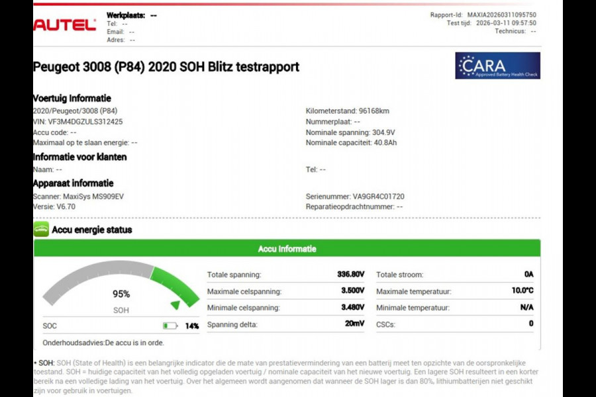Click the Spanning delta value 20mV
This screenshot has width=596, height=397.
click(x=354, y=324)
